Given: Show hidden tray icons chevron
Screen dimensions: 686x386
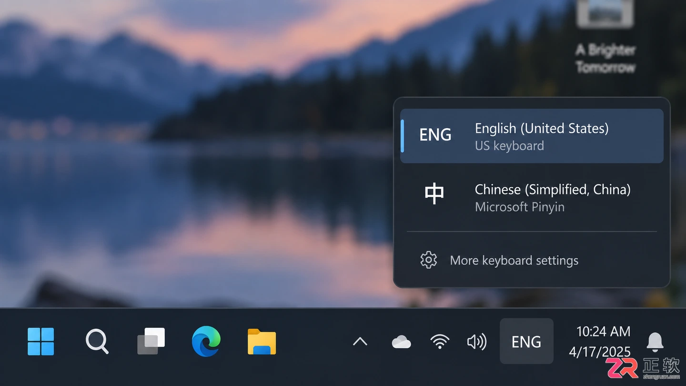Looking at the screenshot, I should [x=360, y=342].
